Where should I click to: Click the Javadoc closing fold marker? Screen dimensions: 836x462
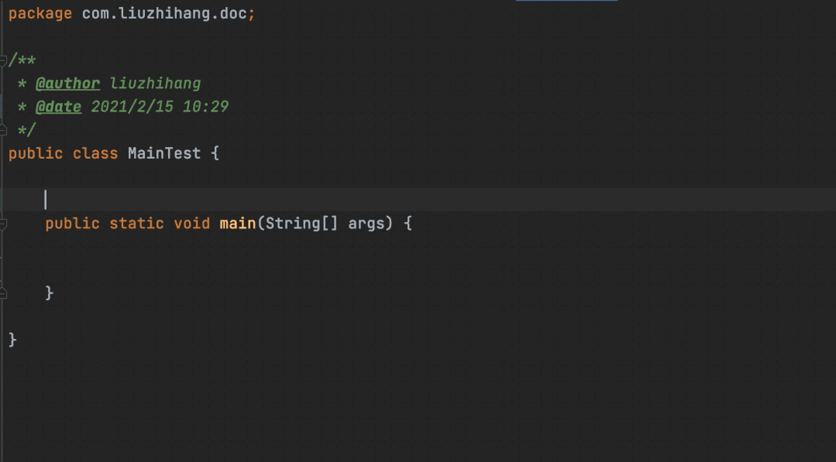(x=2, y=129)
